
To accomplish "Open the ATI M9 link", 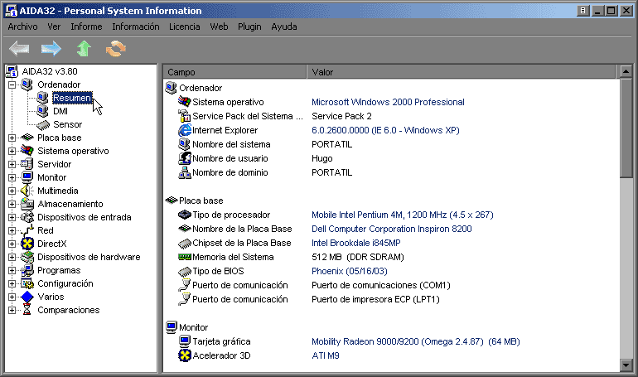I will click(326, 355).
